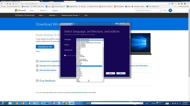
Task: Click the language list scrollbar down arrow
Action: point(103,81)
